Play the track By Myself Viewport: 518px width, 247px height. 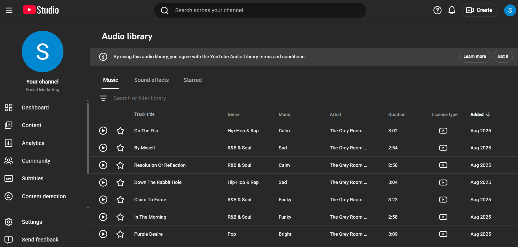[103, 148]
